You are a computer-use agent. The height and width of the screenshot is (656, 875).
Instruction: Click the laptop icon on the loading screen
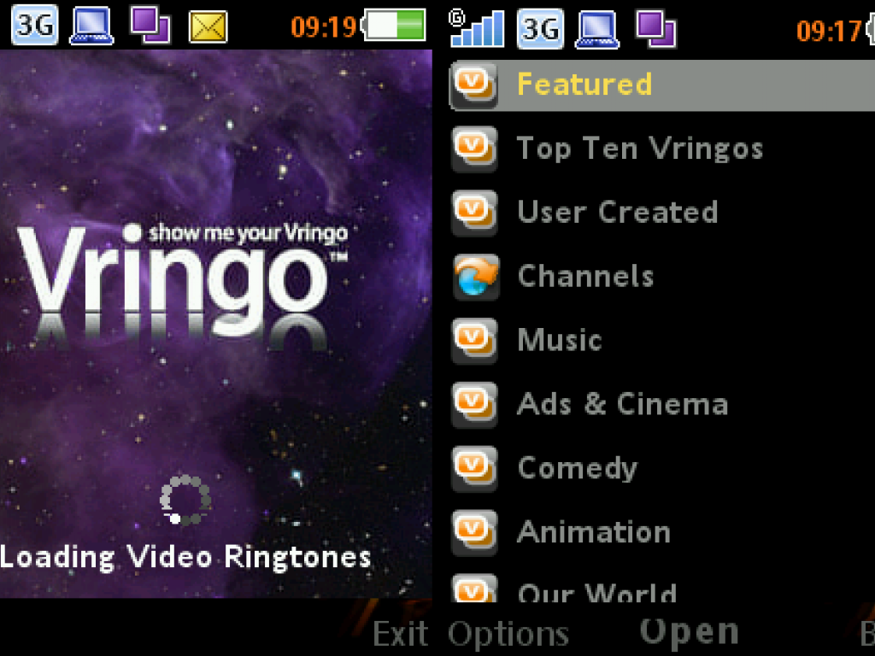click(91, 25)
